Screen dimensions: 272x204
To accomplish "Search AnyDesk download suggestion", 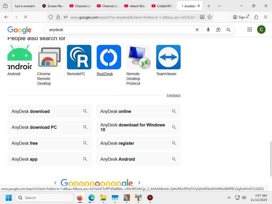I will click(50, 111).
